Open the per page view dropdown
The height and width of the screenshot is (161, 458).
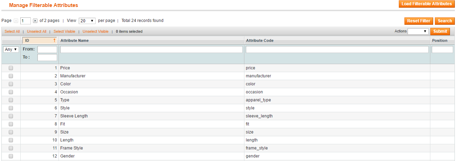(x=87, y=21)
